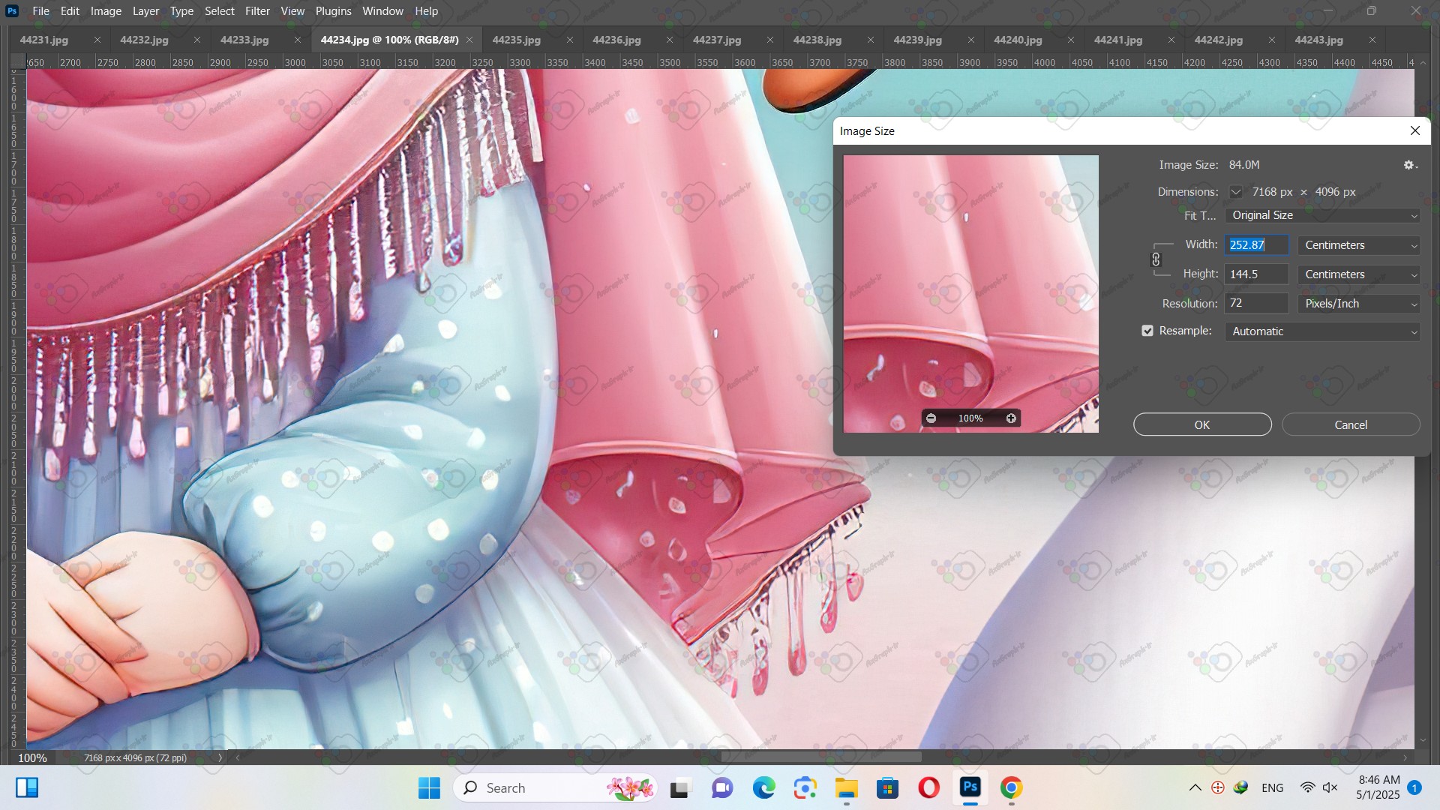Image resolution: width=1440 pixels, height=810 pixels.
Task: Close the Image Size dialog with X
Action: pyautogui.click(x=1415, y=130)
